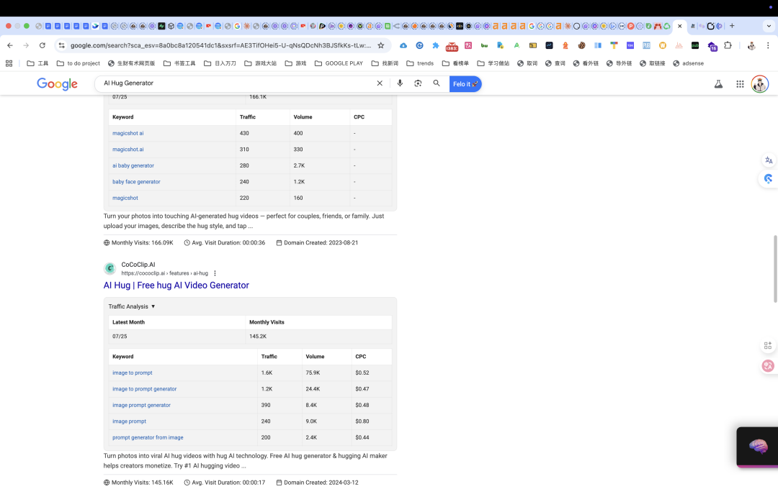The height and width of the screenshot is (502, 778).
Task: Open a new browser tab
Action: (732, 26)
